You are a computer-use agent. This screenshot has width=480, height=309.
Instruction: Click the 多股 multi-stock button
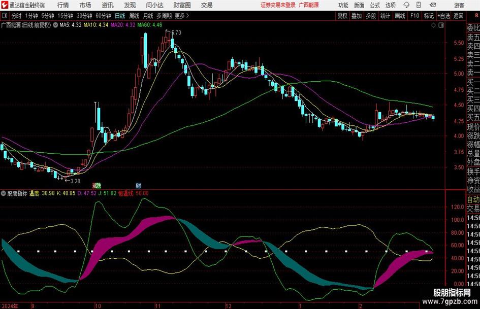tap(371, 16)
